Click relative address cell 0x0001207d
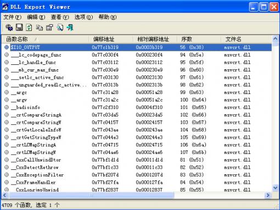This screenshot has height=210, width=280. (x=149, y=175)
